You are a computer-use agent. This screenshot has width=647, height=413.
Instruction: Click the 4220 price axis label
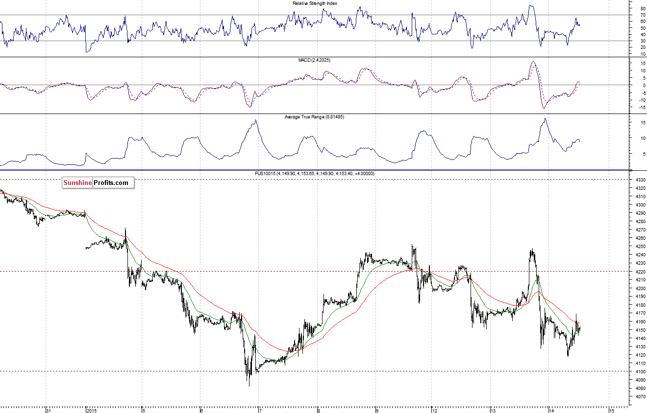[640, 272]
